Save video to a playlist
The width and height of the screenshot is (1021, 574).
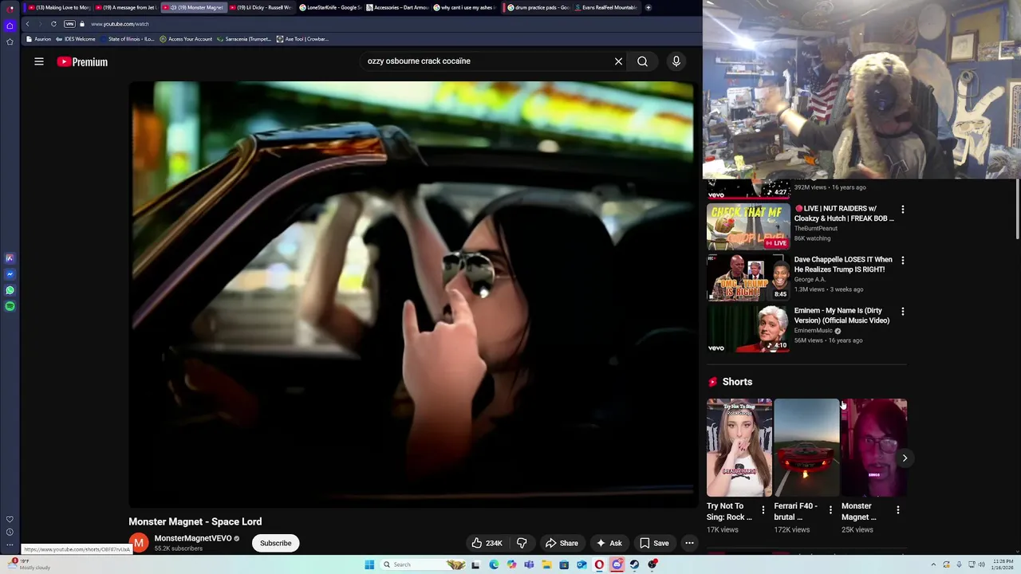(654, 543)
